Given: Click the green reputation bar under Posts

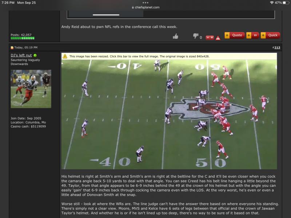Looking at the screenshot, I should [x=23, y=38].
